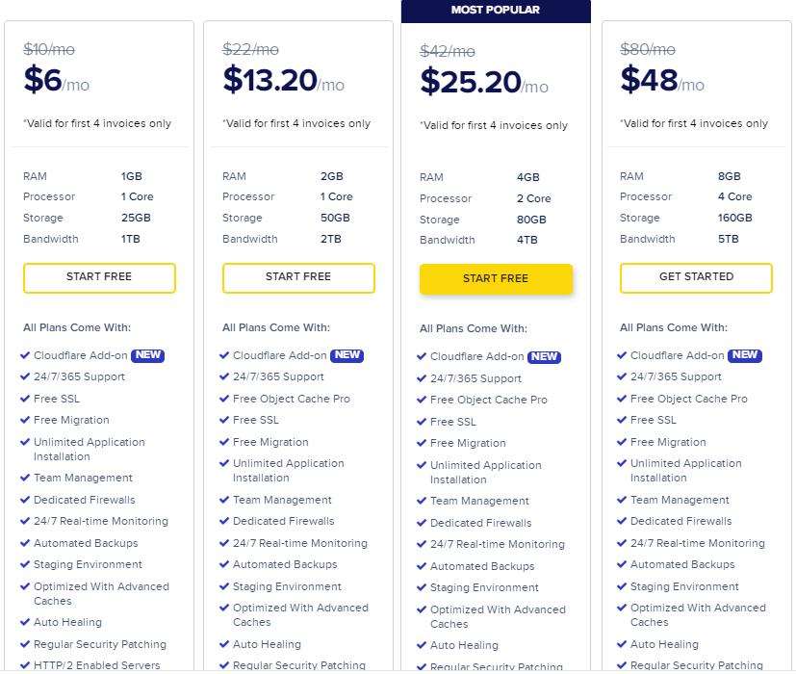Viewport: 796px width, 674px height.
Task: Click Dedicated Firewalls checkmark in the $48 plan
Action: (623, 521)
